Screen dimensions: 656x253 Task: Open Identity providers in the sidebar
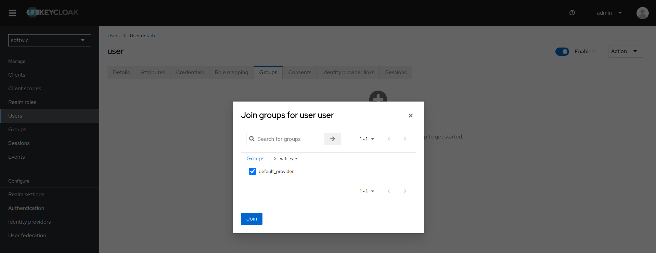click(x=50, y=222)
